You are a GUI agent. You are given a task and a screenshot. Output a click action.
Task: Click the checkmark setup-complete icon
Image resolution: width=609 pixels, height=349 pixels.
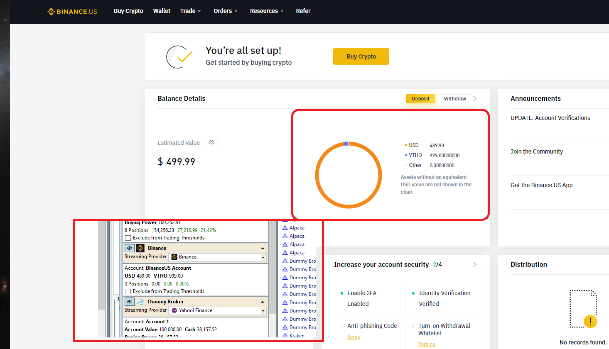click(x=179, y=57)
